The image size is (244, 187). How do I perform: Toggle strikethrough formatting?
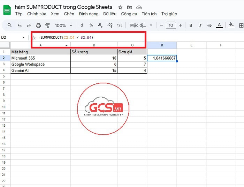click(x=209, y=25)
